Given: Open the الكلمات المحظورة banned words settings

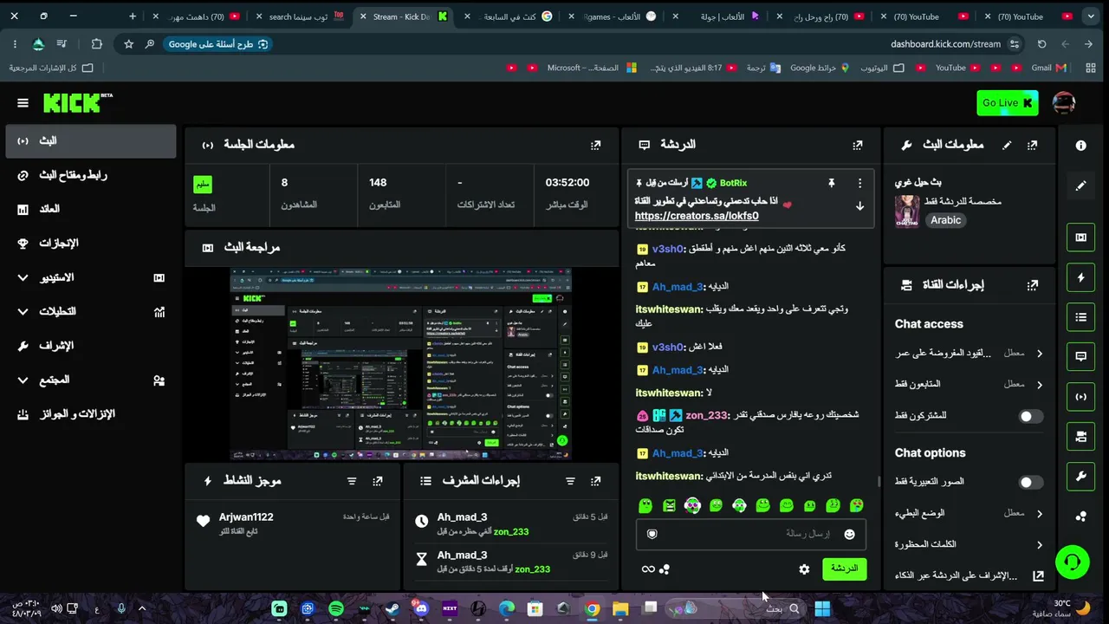Looking at the screenshot, I should pos(969,544).
